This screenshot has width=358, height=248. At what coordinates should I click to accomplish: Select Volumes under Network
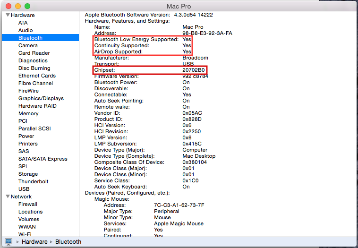coord(29,219)
